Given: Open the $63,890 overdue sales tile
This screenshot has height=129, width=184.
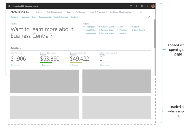Looking at the screenshot, I should pyautogui.click(x=50, y=58).
